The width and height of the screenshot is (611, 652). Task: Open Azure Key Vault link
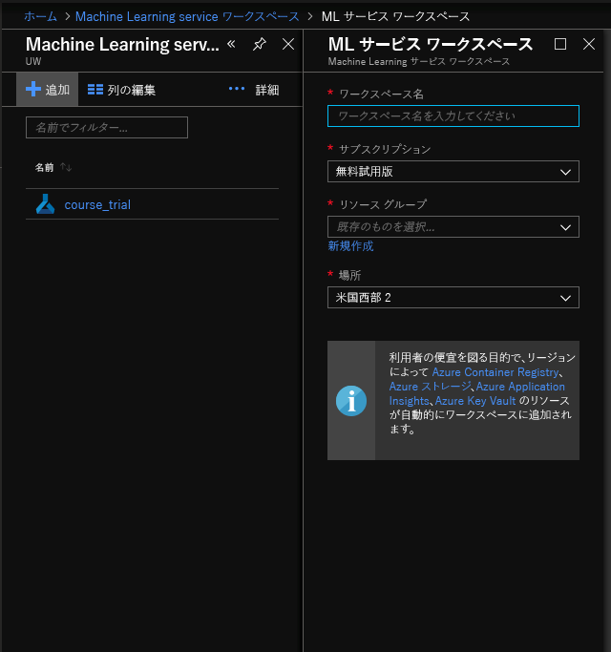click(x=475, y=401)
